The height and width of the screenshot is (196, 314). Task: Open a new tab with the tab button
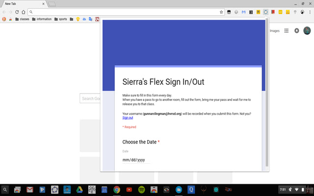pyautogui.click(x=52, y=4)
